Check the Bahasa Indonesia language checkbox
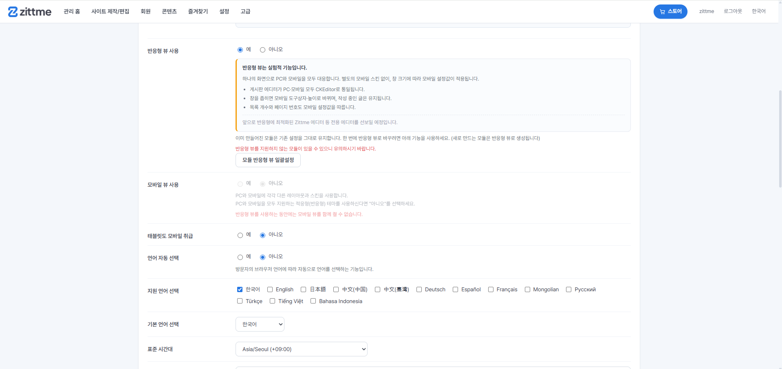 coord(313,301)
